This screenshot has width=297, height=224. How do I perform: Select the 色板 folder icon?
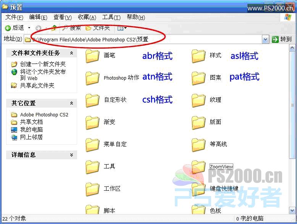pos(199,210)
